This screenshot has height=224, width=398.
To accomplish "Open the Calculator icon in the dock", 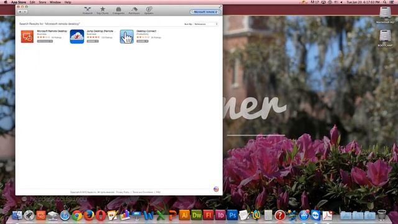I will pos(268,215).
